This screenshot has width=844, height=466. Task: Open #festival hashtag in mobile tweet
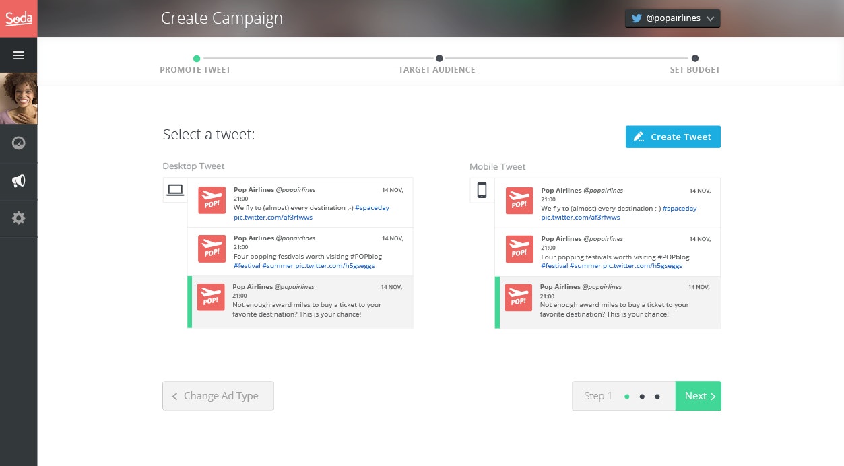click(554, 265)
